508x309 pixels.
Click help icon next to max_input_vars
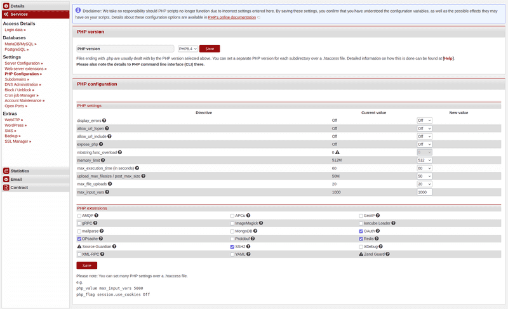click(x=107, y=192)
